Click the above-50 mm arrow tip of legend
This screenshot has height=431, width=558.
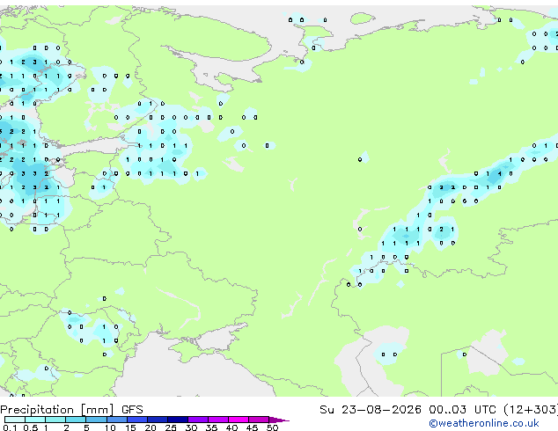[279, 420]
